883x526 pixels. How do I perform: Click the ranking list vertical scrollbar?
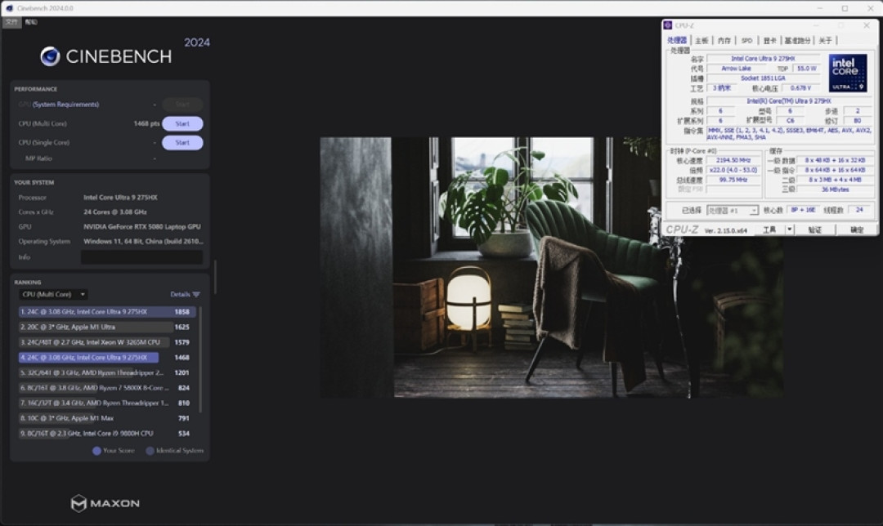200,359
